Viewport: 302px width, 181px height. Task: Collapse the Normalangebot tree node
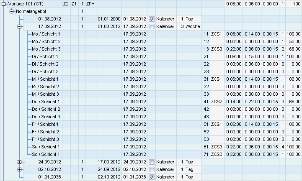point(12,12)
